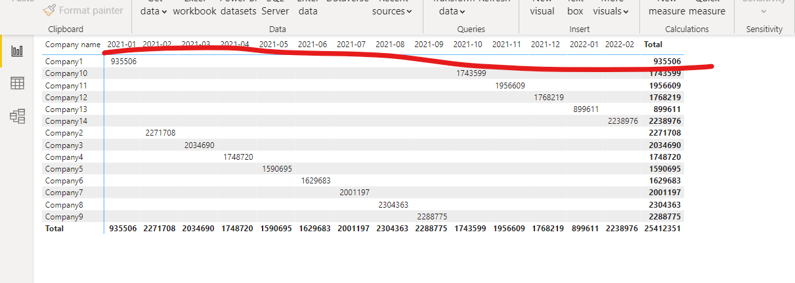Open Enter data table dialog
795x283 pixels.
click(308, 8)
